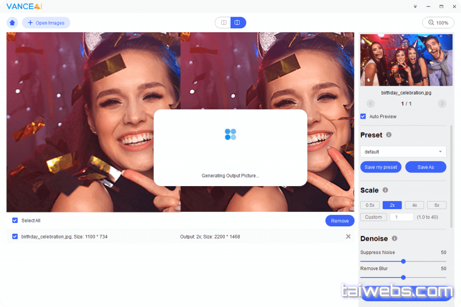This screenshot has height=307, width=461.
Task: Toggle the Select All checkbox
Action: (x=15, y=221)
